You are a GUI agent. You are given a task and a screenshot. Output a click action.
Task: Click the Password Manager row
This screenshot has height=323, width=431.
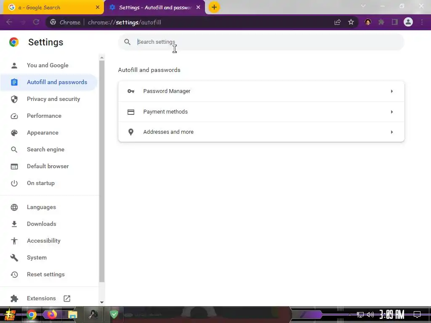tap(261, 91)
